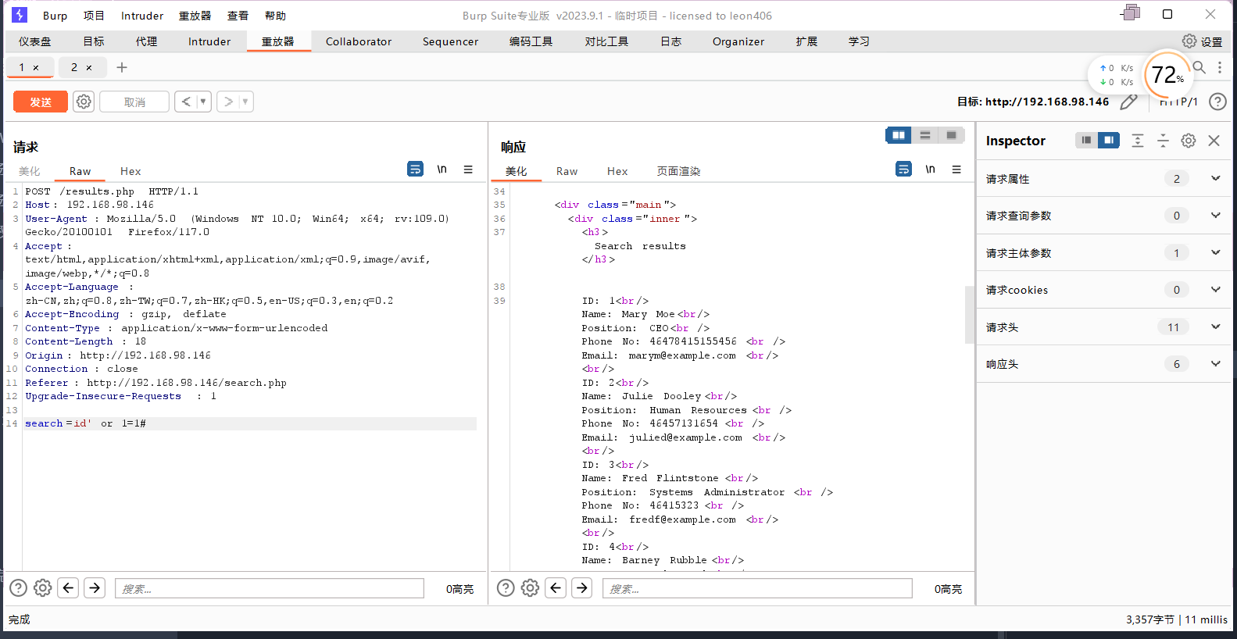
Task: Jump to next match in request search
Action: pos(95,587)
